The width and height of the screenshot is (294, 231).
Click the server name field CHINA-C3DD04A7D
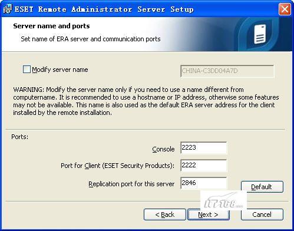[227, 71]
